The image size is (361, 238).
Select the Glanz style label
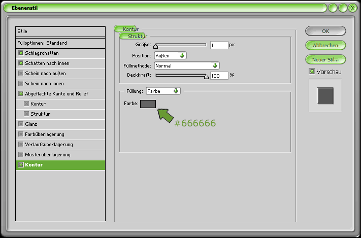click(x=31, y=124)
